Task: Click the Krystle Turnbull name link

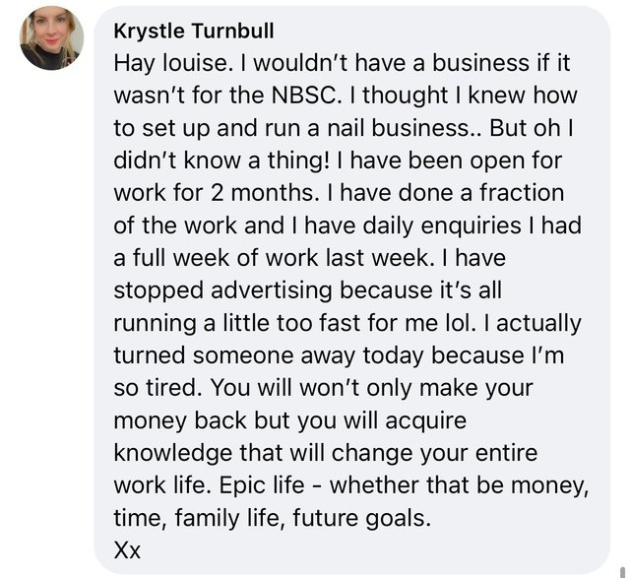Action: (194, 31)
